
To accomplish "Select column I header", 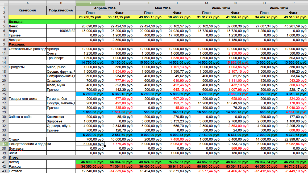I will coord(90,3).
